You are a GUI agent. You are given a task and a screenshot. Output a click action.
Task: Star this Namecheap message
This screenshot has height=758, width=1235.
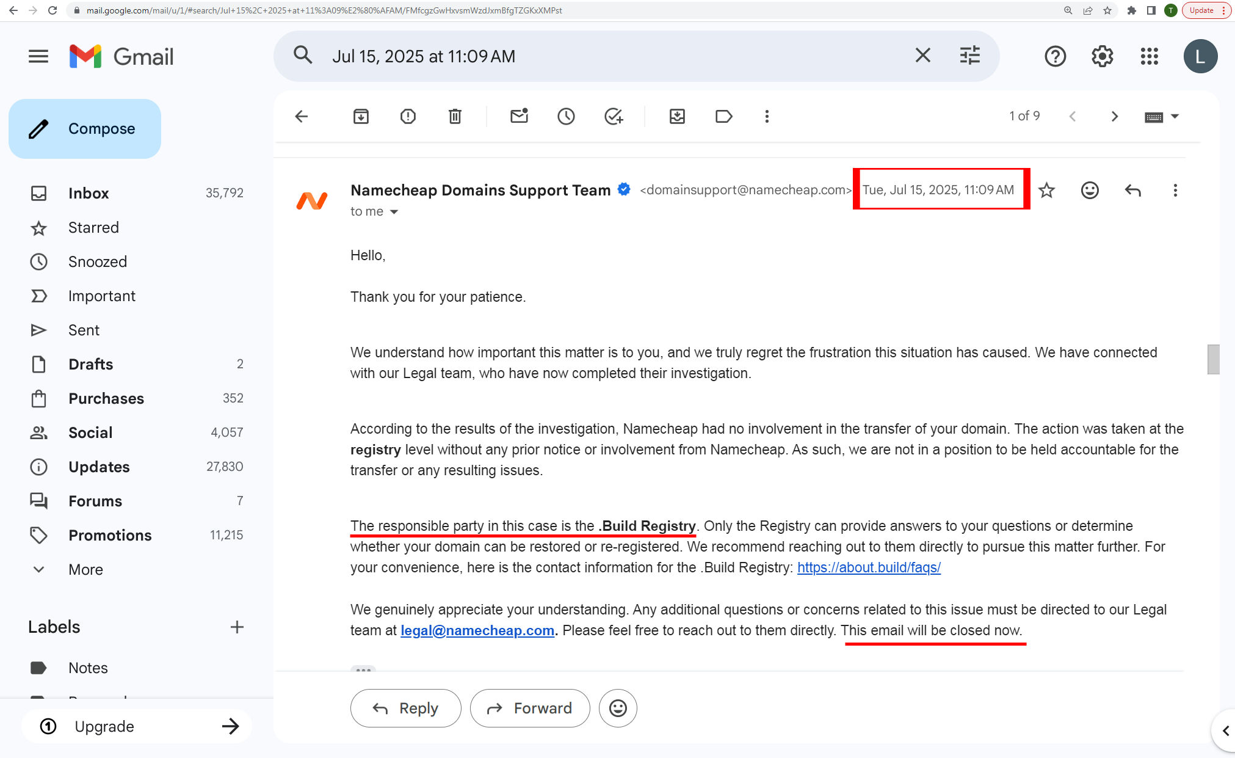pyautogui.click(x=1046, y=190)
